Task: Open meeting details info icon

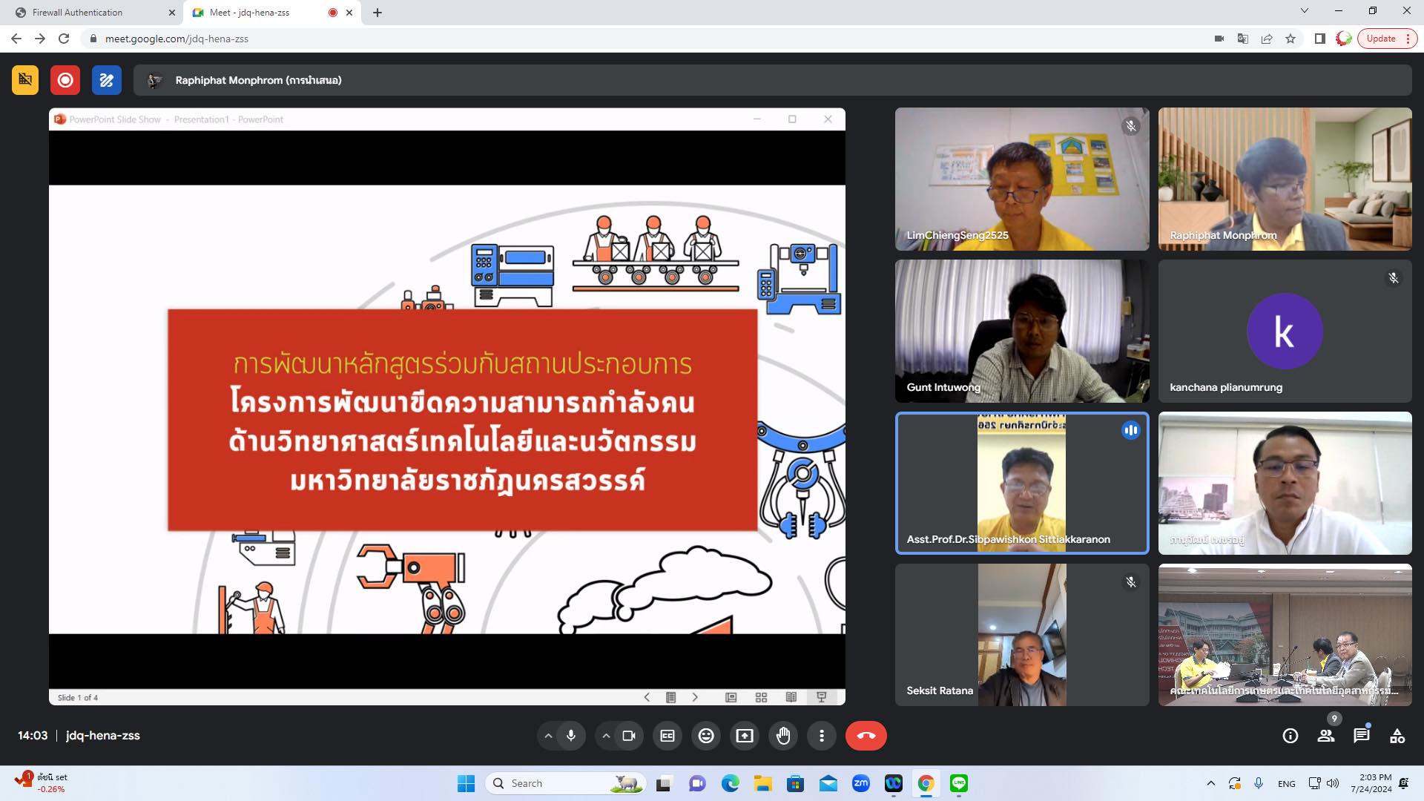Action: [1290, 736]
